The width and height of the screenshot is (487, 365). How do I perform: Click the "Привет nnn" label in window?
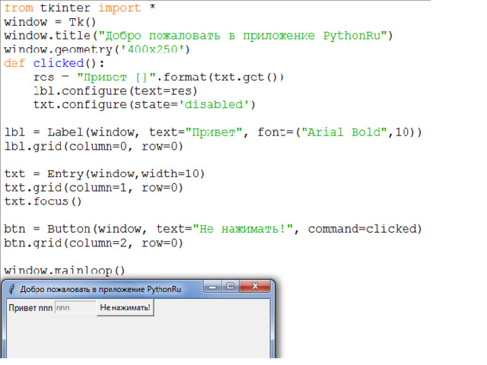30,308
